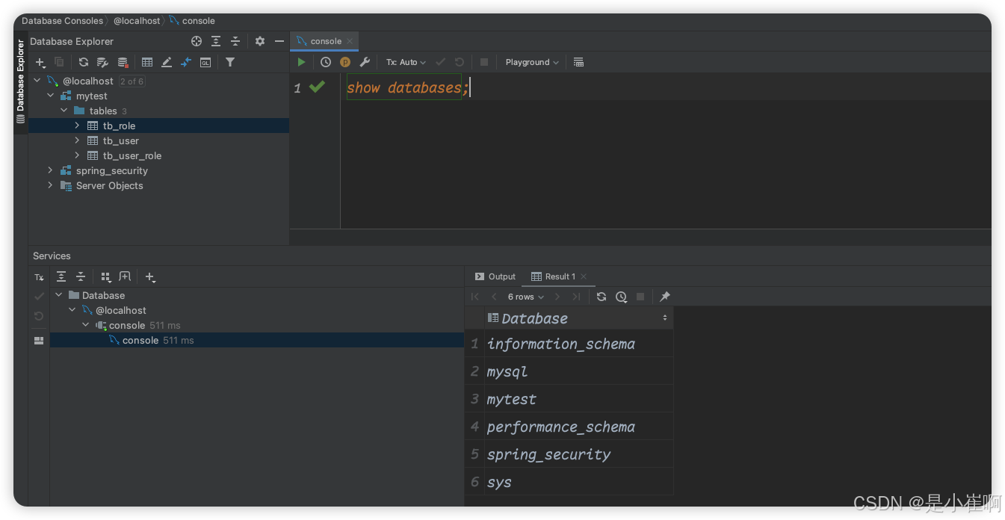Click the orange P parameters icon

[x=345, y=62]
